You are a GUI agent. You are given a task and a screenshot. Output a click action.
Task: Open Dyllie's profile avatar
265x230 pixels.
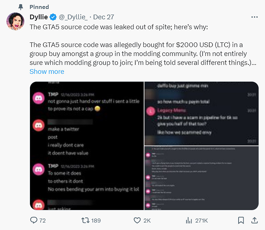click(15, 21)
